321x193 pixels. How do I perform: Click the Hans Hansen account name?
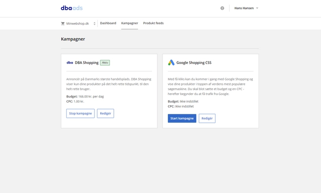(x=244, y=8)
